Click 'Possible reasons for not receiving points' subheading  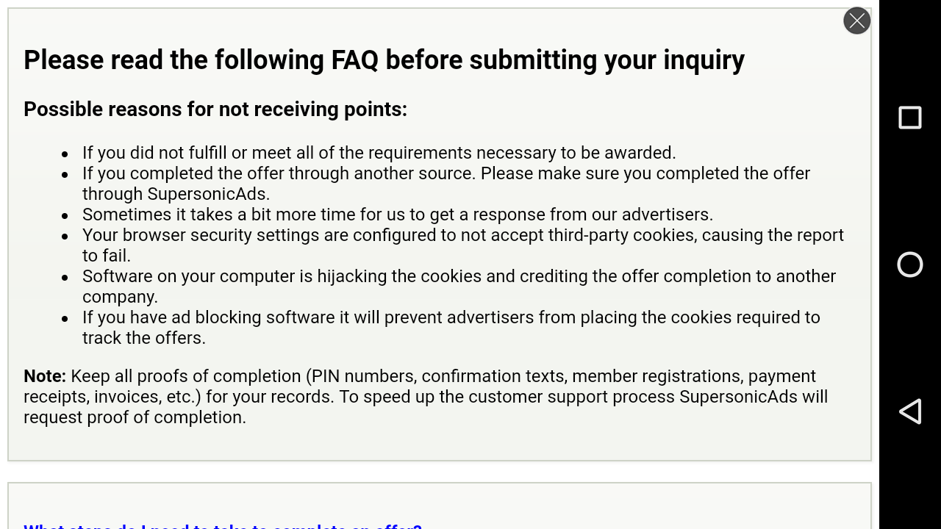coord(215,109)
